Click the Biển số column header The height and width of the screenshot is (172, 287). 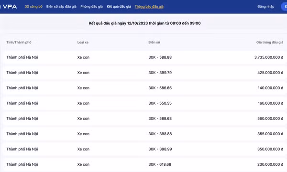point(154,43)
